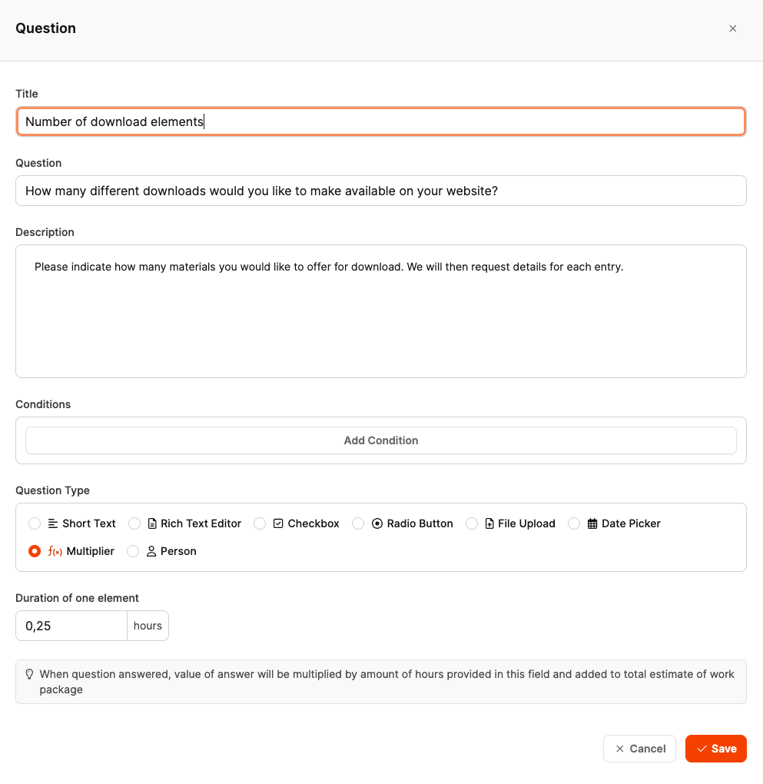Close the Question dialog with X icon
Viewport: 763px width, 784px height.
coord(732,28)
